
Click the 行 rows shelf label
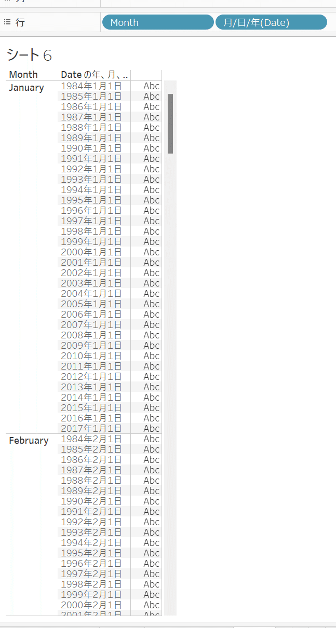click(x=20, y=22)
